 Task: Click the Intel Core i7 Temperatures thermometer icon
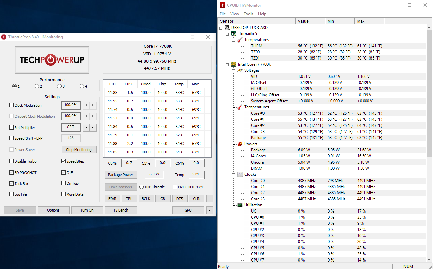240,107
